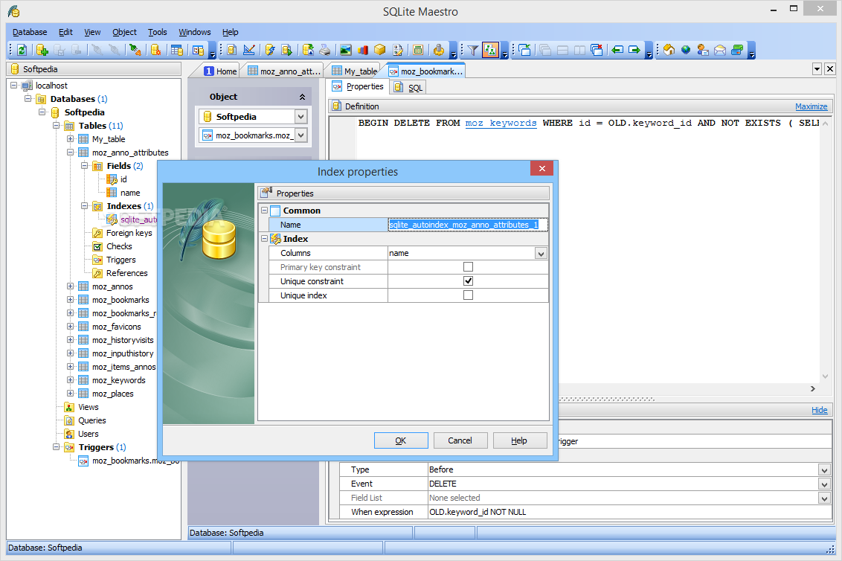Image resolution: width=842 pixels, height=561 pixels.
Task: Enable the Unique index checkbox
Action: point(469,295)
